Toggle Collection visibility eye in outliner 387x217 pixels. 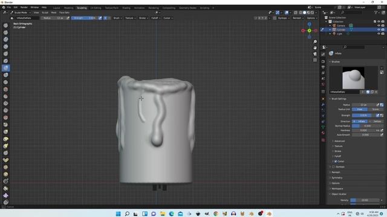pyautogui.click(x=379, y=22)
